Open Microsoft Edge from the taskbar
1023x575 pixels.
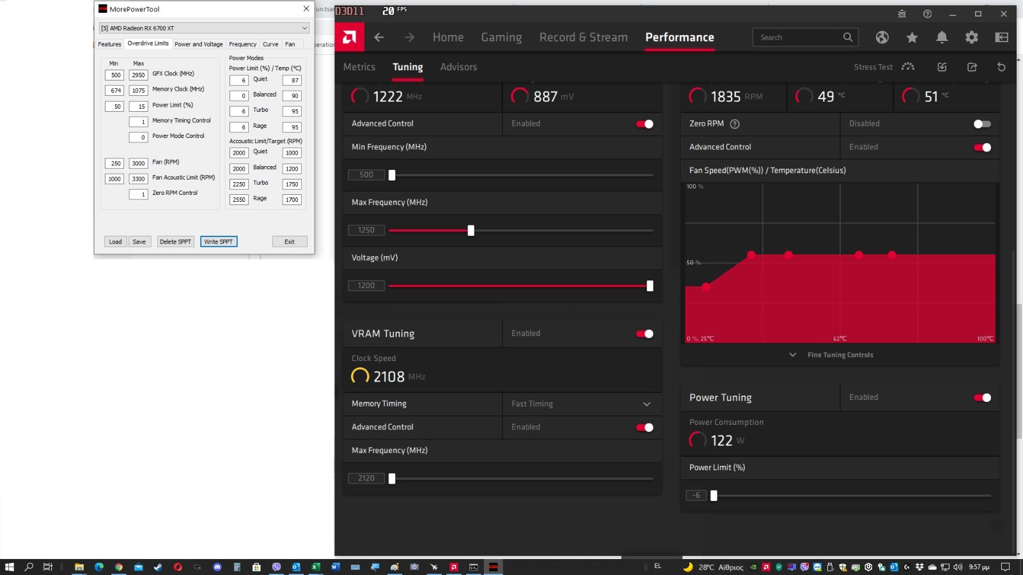(99, 567)
